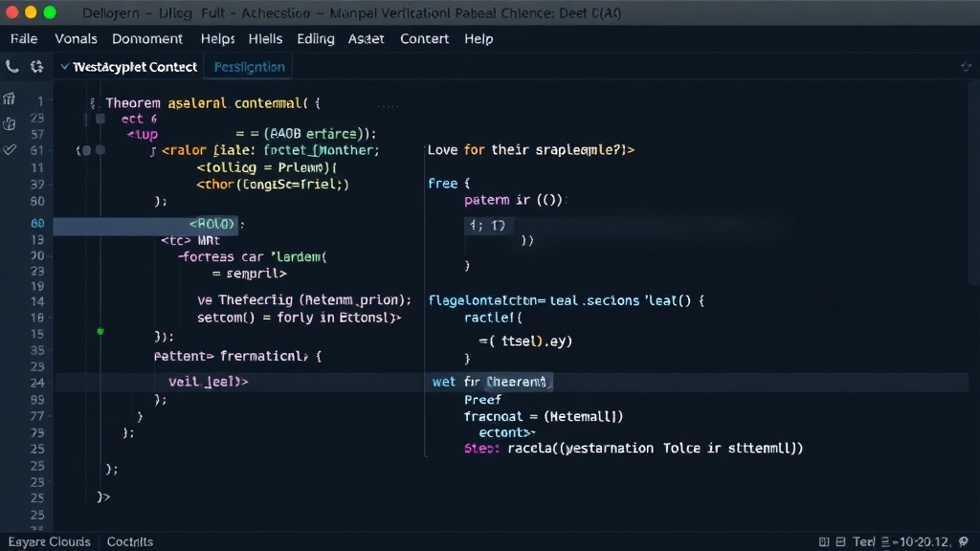Open the Contert menu
980x551 pixels.
[424, 38]
